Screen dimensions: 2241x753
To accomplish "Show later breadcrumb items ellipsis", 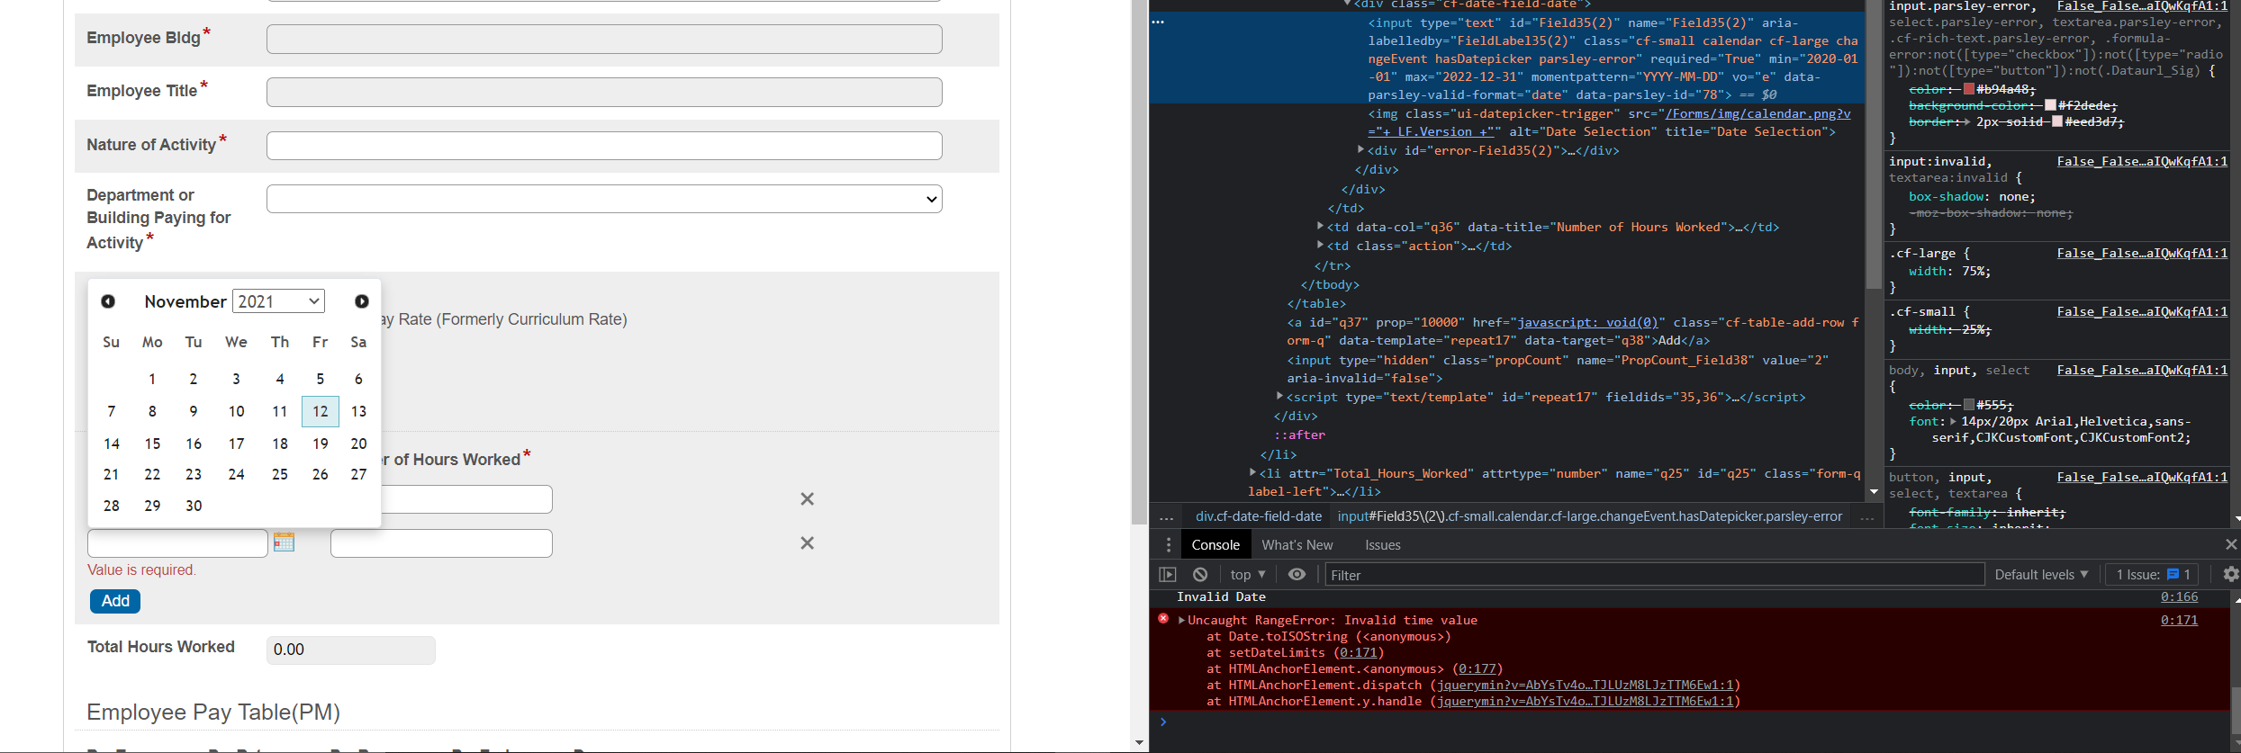I will pyautogui.click(x=1866, y=517).
